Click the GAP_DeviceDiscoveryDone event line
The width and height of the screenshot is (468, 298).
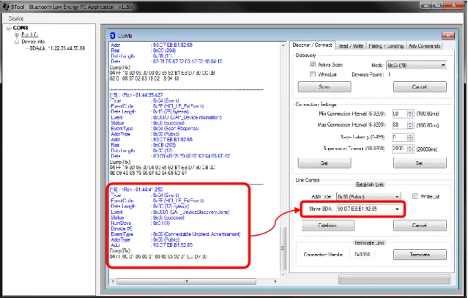tap(170, 212)
